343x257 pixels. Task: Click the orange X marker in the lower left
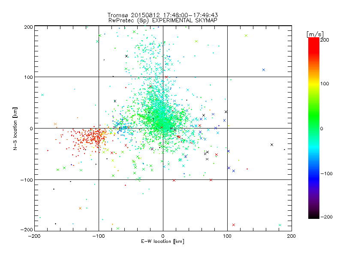[x=80, y=208]
